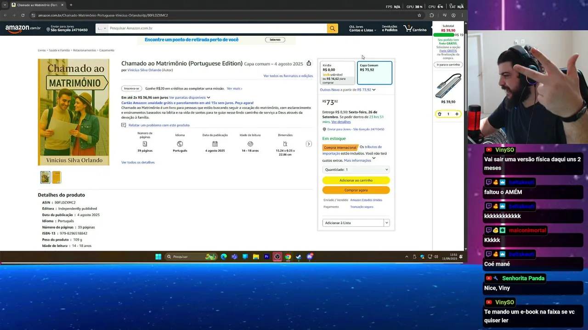Open Premiere Pro from the taskbar

click(266, 257)
